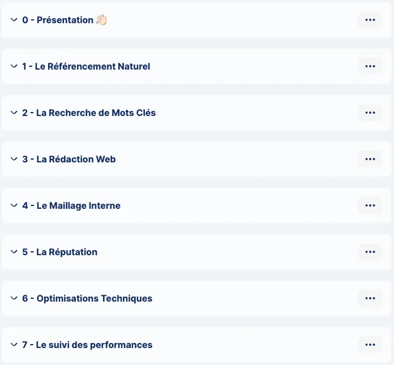
Task: Expand chevron next to Le Référencement Naturel
Action: tap(14, 66)
